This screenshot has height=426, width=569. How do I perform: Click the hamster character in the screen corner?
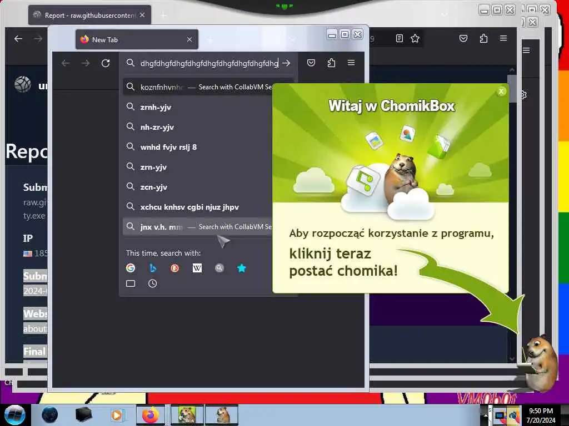pyautogui.click(x=541, y=363)
